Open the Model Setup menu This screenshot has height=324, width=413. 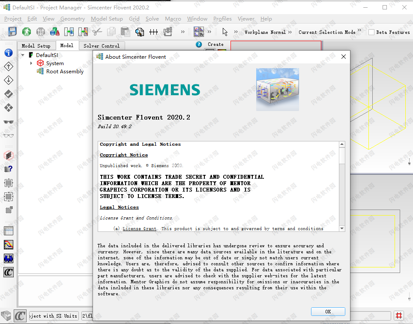[x=107, y=19]
